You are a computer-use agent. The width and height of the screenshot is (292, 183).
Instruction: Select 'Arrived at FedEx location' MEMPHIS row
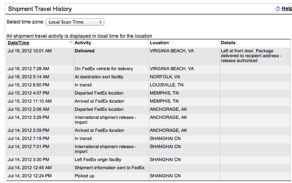pyautogui.click(x=149, y=101)
